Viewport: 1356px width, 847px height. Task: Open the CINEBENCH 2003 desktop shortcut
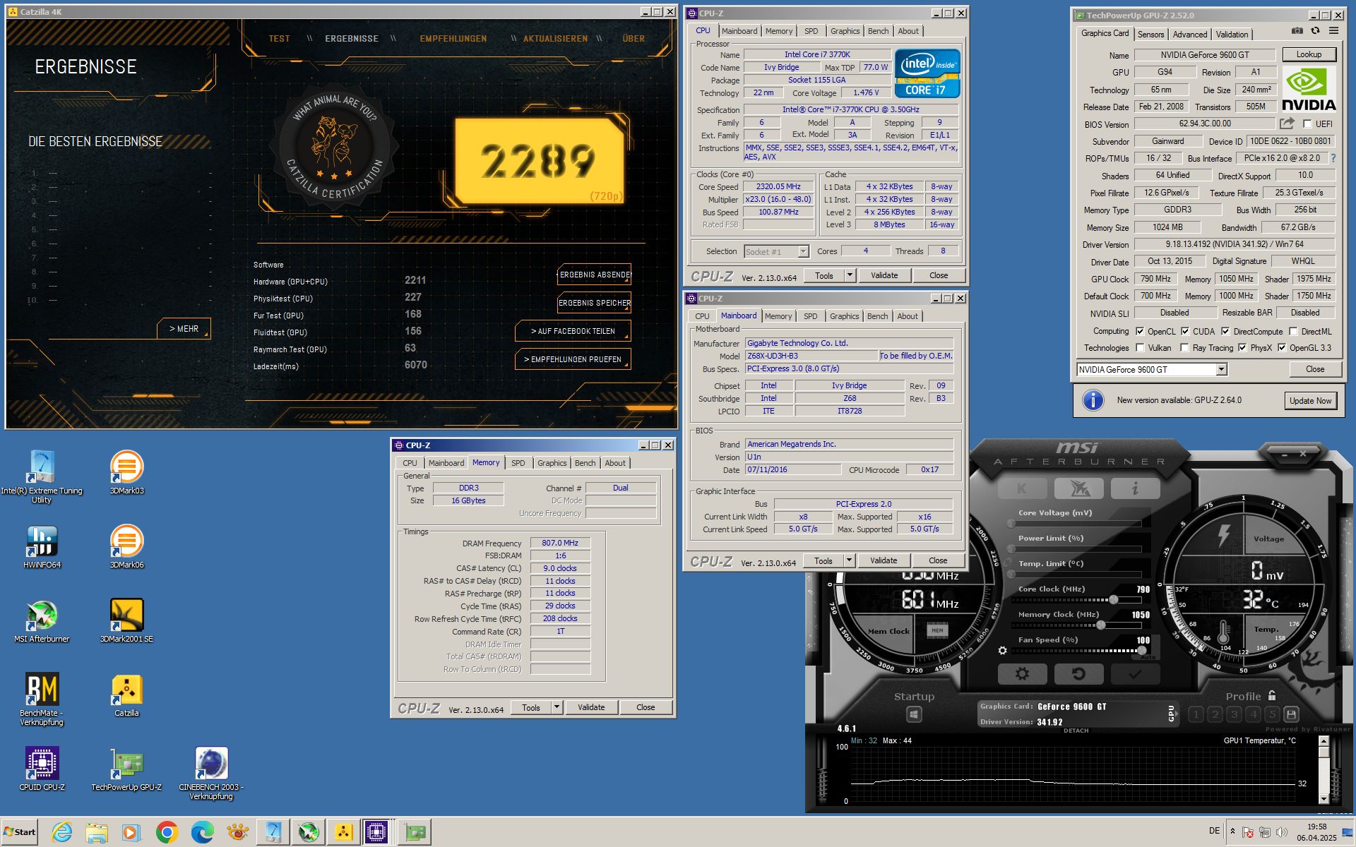click(x=211, y=773)
